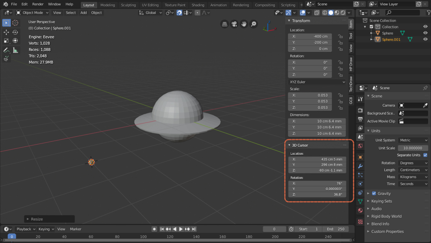Screen dimensions: 431x243
Task: Open the Unit System dropdown
Action: [413, 140]
